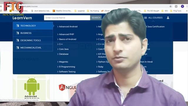This screenshot has width=188, height=106.
Task: Open the Pro SEO Bought bookmarks folder
Action: 152,11
